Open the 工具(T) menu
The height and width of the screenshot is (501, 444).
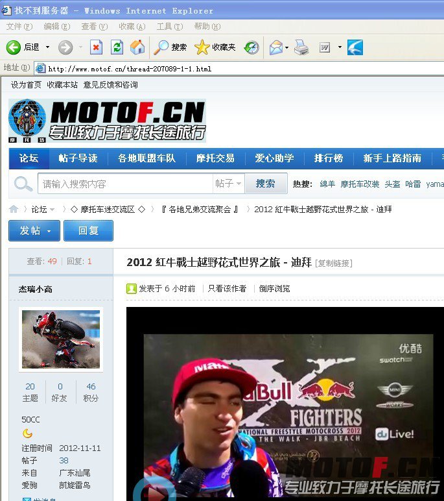(170, 27)
